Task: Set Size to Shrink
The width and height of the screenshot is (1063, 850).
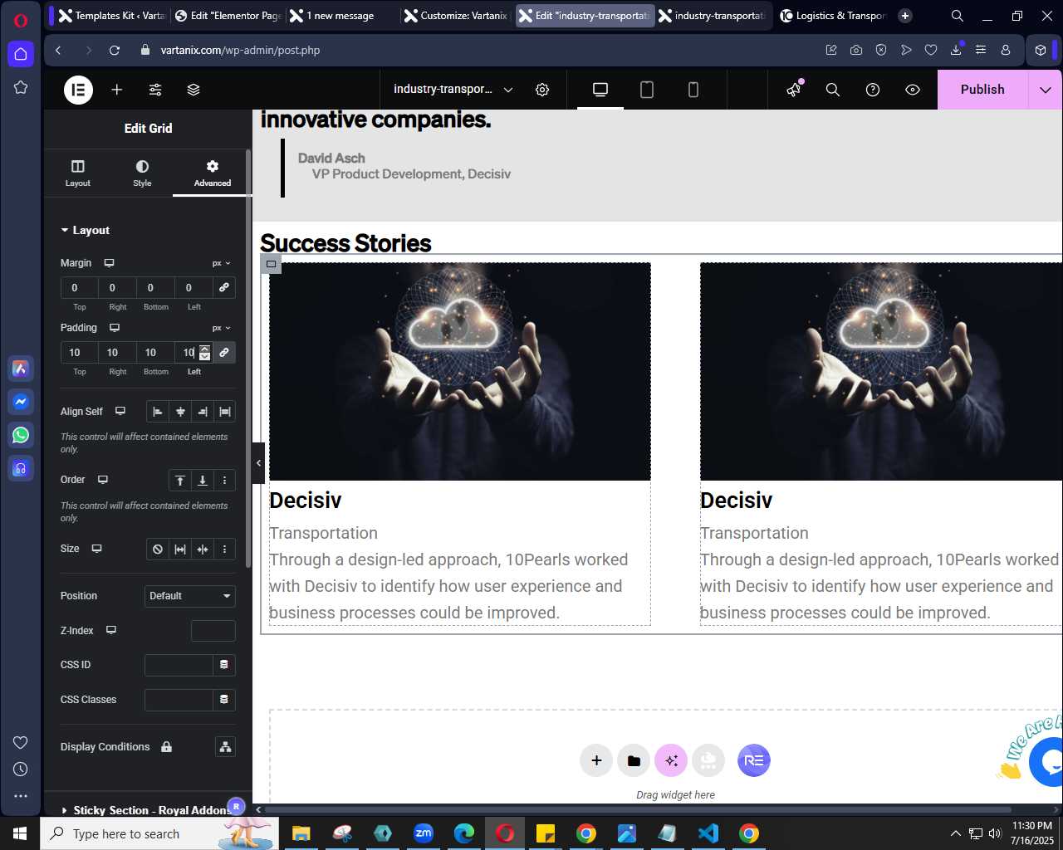Action: 203,550
